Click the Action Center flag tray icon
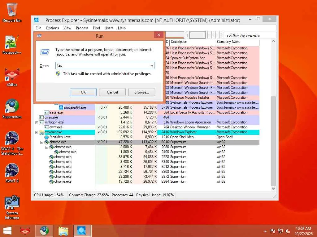 tap(273, 231)
